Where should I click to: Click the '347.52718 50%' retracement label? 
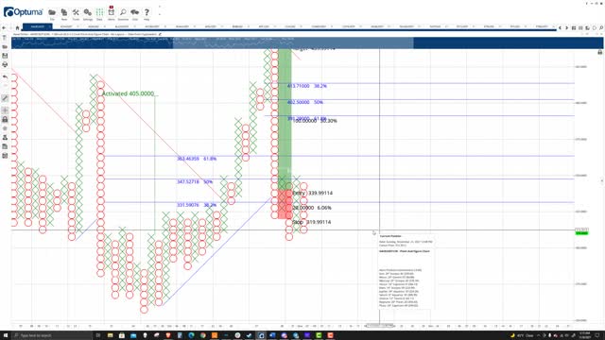pos(195,181)
